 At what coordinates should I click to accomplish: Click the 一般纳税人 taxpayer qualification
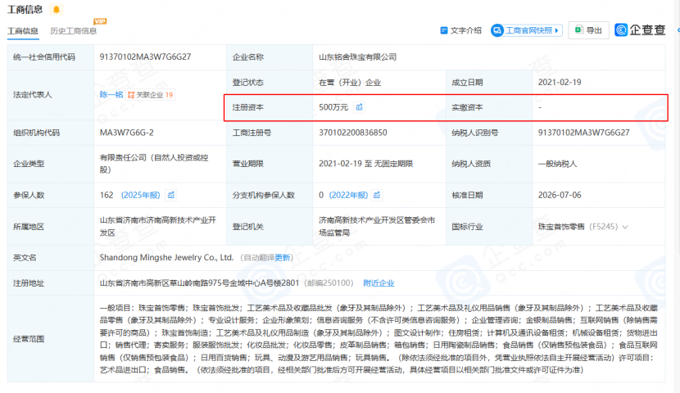coord(557,164)
